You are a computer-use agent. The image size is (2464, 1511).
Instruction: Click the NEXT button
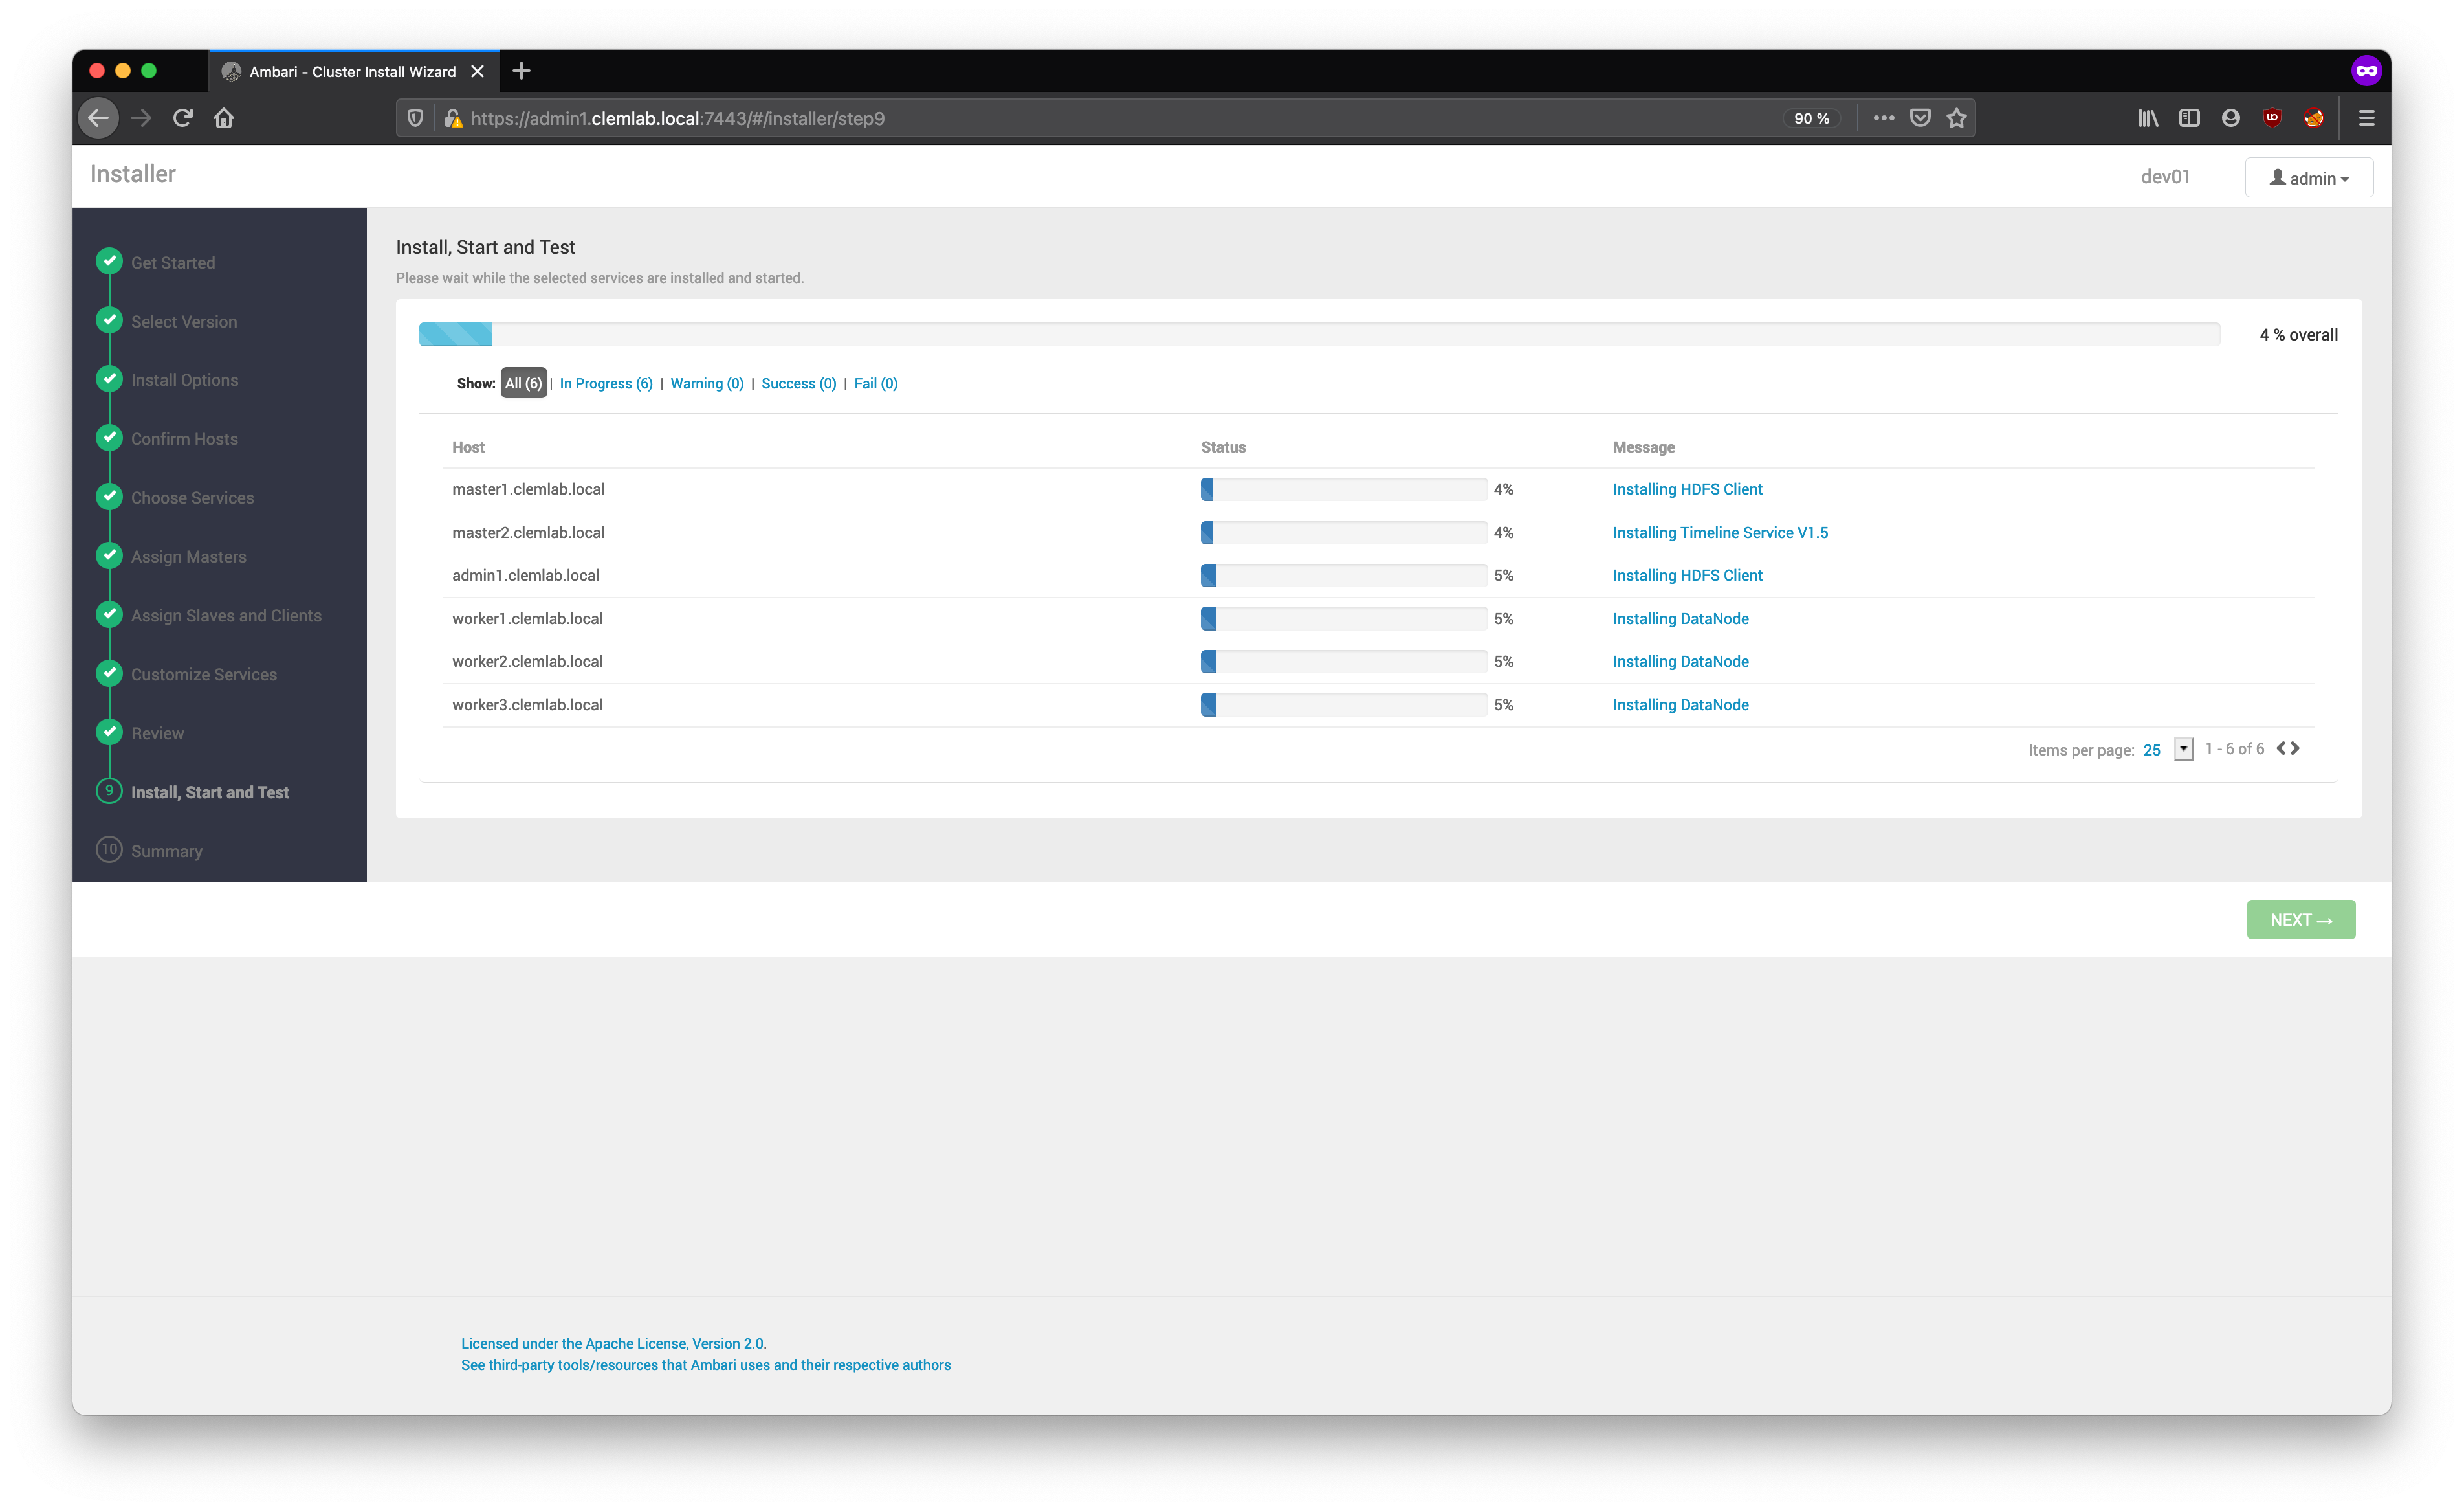point(2300,919)
